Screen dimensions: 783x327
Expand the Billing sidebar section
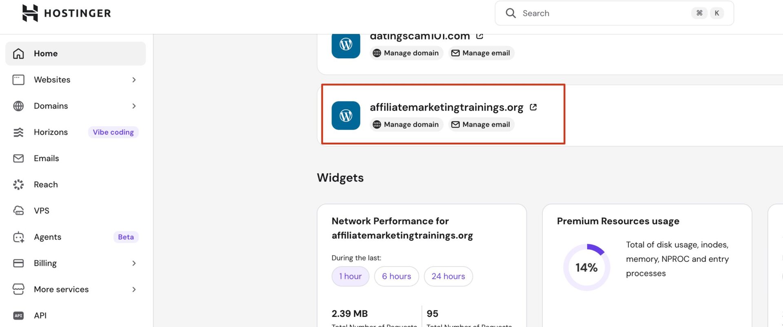(x=134, y=263)
